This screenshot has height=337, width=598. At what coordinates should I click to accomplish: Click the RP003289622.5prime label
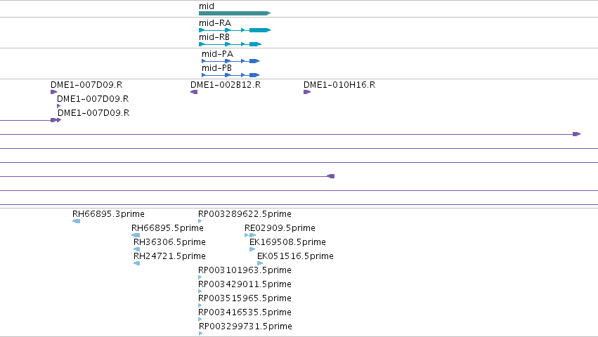tap(245, 214)
